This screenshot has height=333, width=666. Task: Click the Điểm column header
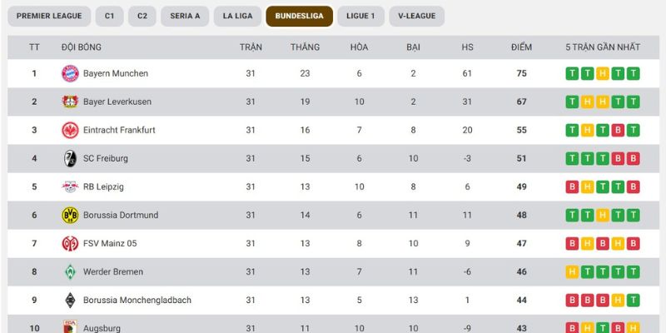coord(521,47)
